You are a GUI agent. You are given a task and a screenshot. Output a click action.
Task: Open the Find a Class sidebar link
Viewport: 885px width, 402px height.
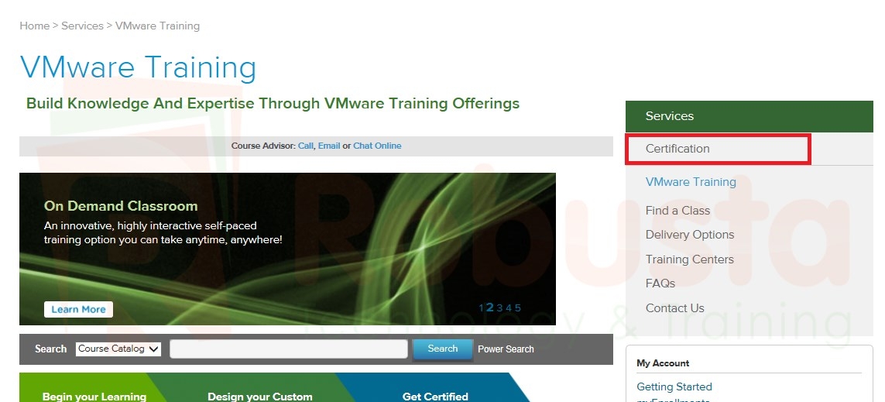677,211
